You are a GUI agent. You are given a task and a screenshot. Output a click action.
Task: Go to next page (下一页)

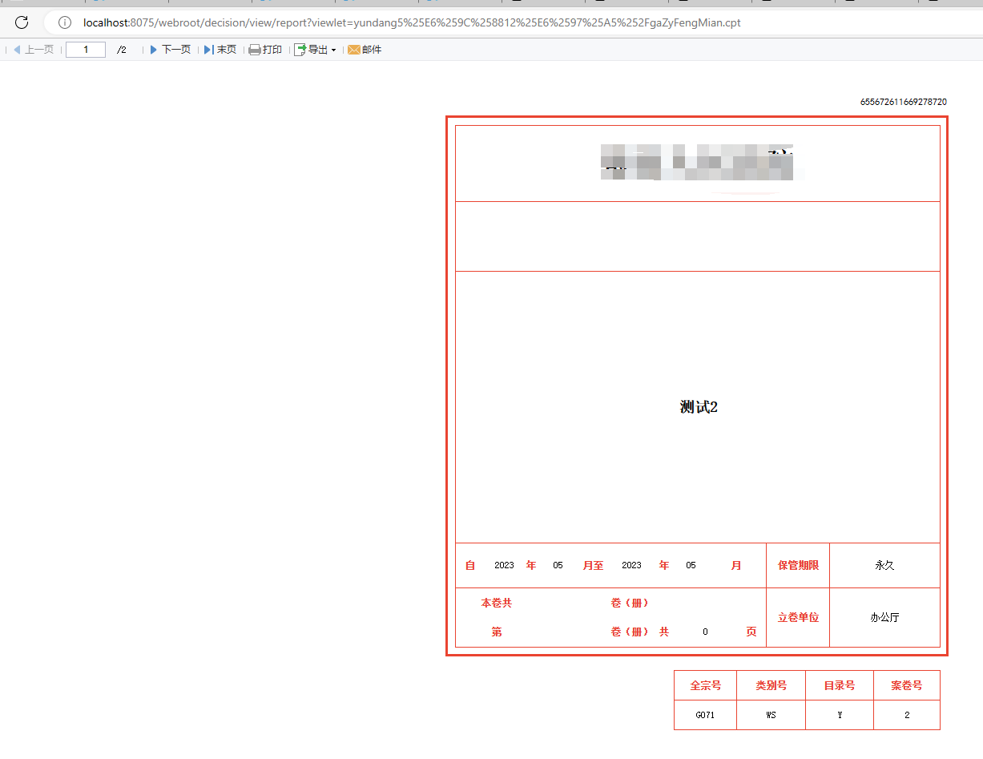170,50
